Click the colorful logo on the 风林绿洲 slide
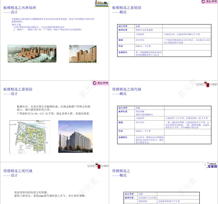 (x=101, y=3)
